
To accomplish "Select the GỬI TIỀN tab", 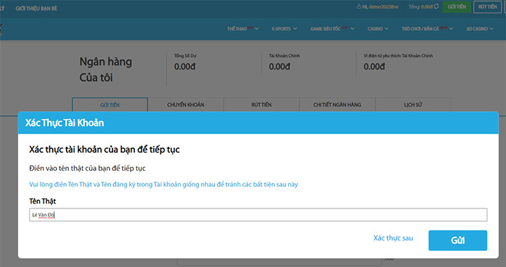I will pos(110,105).
